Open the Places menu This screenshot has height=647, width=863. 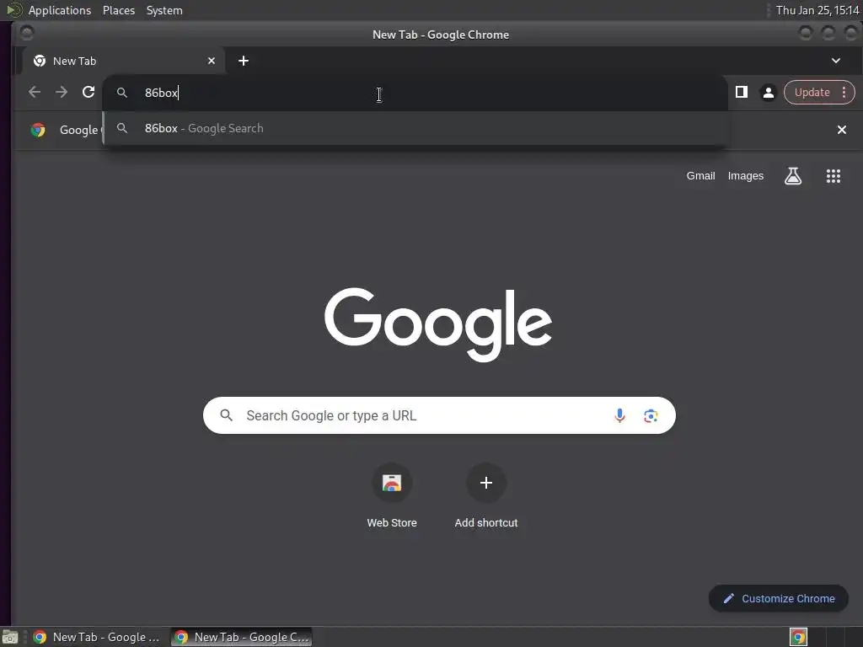click(x=119, y=10)
